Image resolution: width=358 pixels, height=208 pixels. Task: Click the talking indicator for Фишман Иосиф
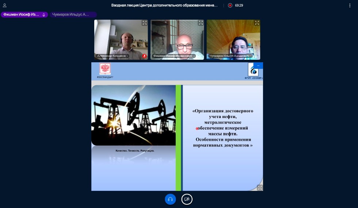coord(24,15)
